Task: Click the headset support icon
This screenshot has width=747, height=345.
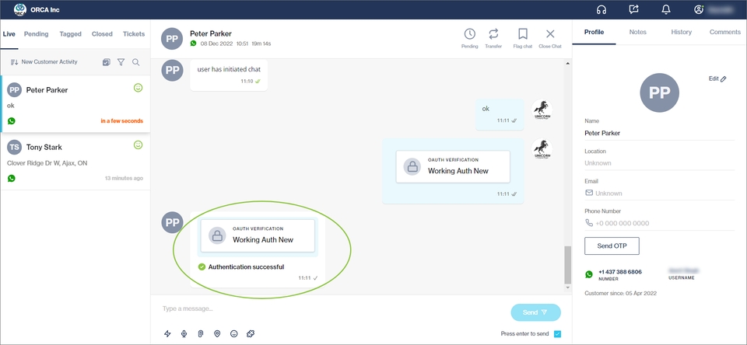Action: (x=601, y=9)
